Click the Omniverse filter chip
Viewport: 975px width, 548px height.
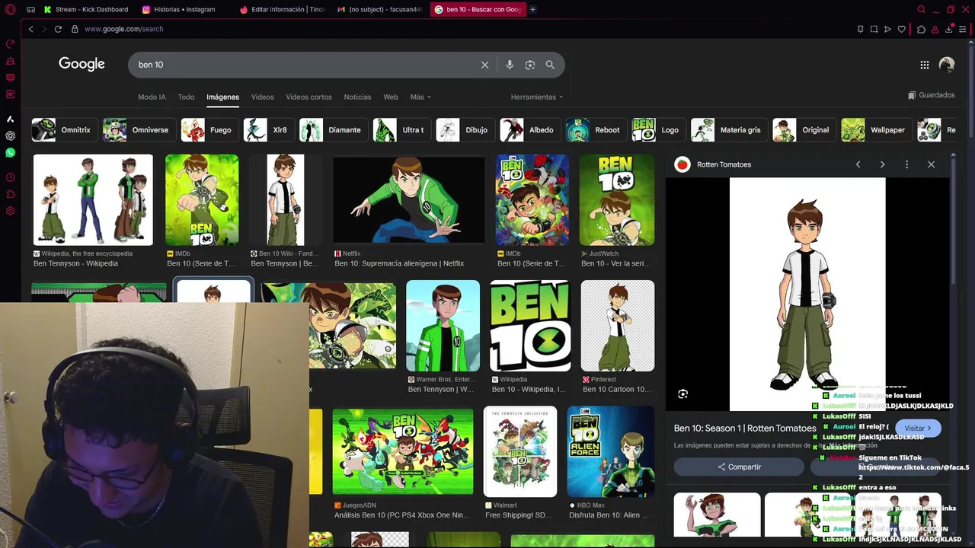point(139,130)
